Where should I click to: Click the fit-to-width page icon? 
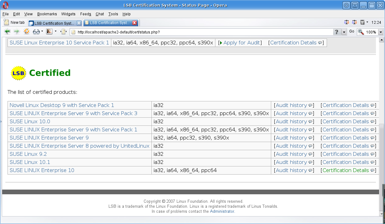(x=64, y=32)
